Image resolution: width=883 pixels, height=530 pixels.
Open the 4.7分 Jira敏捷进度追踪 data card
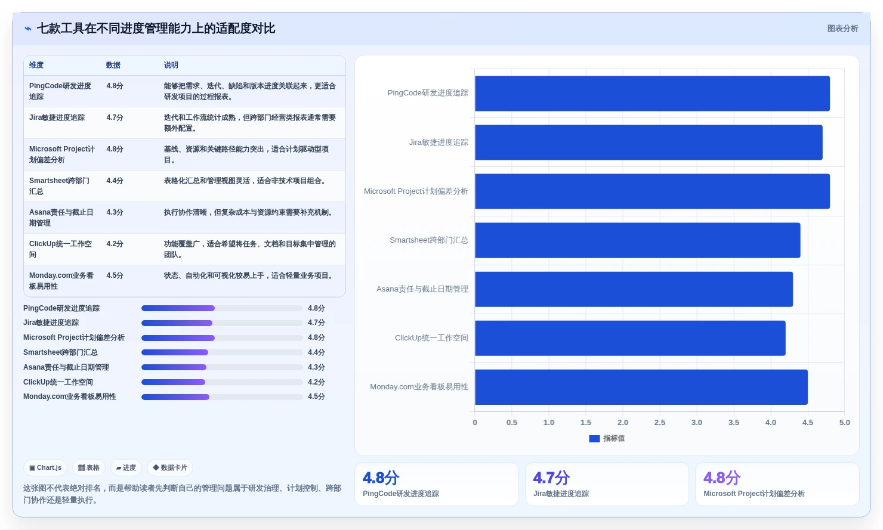point(607,484)
